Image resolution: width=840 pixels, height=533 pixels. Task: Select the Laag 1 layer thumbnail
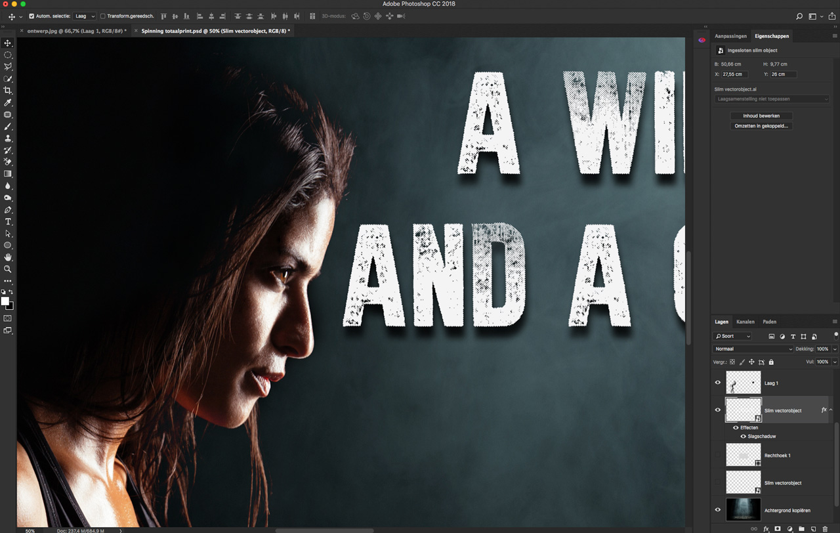click(744, 383)
